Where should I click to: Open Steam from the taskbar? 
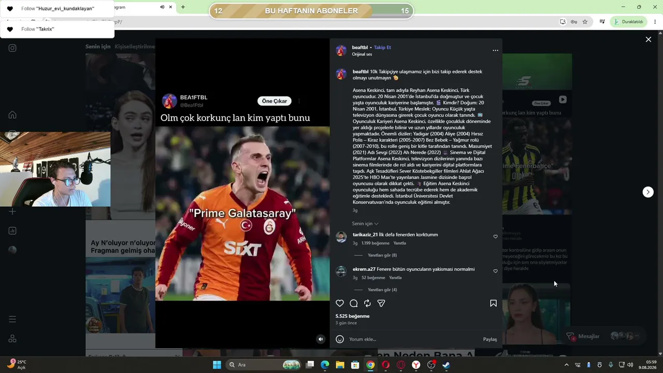coord(446,365)
